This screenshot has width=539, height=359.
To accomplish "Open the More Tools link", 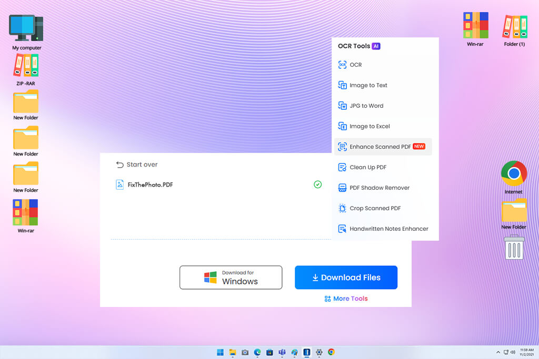I will coord(346,299).
